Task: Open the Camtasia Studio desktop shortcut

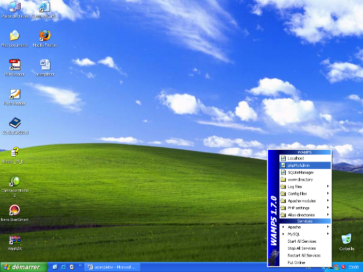Action: [14, 182]
